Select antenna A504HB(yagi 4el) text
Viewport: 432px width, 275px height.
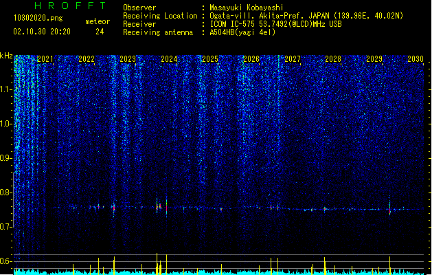pyautogui.click(x=242, y=32)
